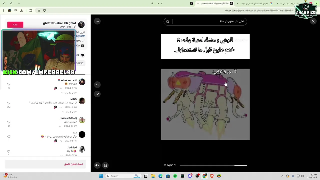This screenshot has width=320, height=180.
Task: Close the TikTok video viewer
Action: pos(313,21)
